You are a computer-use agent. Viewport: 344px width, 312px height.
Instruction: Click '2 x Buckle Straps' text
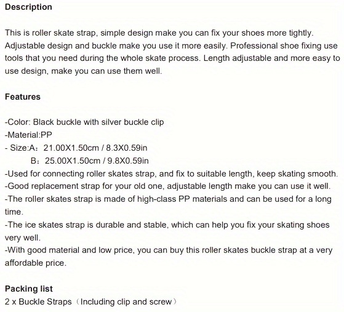[x=38, y=302]
